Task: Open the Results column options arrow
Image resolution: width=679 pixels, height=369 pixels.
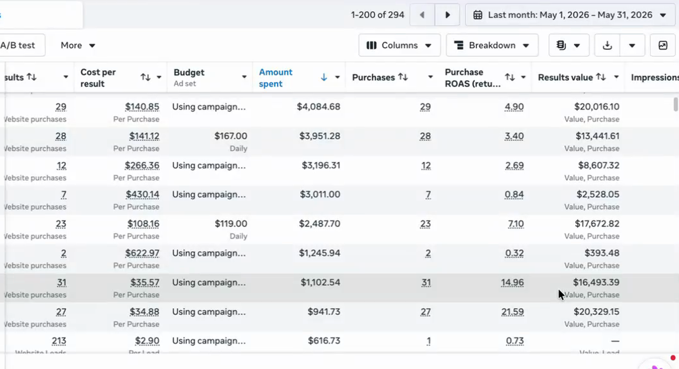Action: tap(66, 77)
